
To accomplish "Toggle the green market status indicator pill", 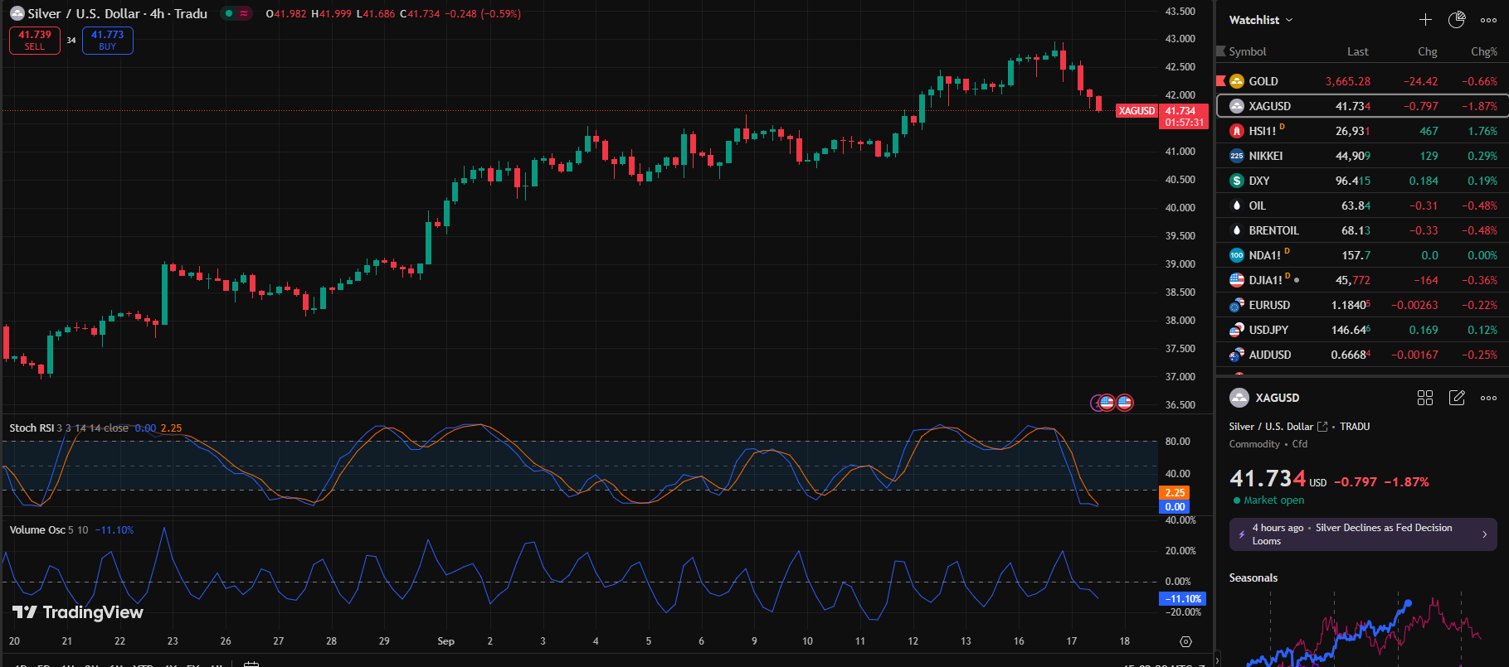I will [x=236, y=13].
